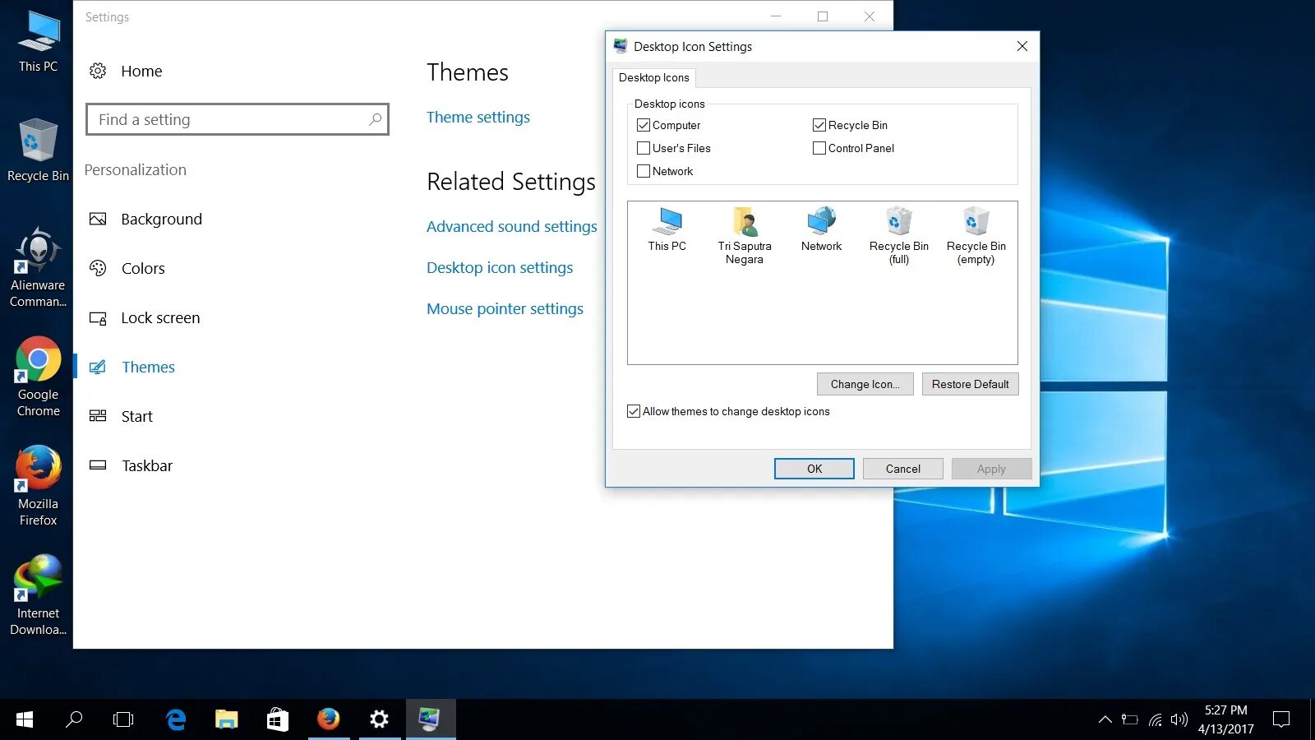
Task: Select the Recycle Bin (empty) icon
Action: click(976, 235)
